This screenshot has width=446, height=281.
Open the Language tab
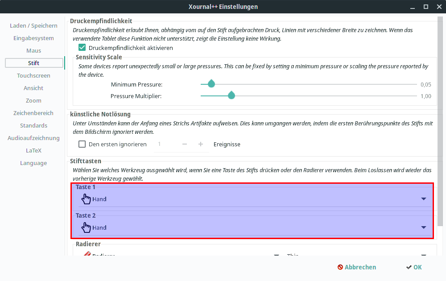33,163
